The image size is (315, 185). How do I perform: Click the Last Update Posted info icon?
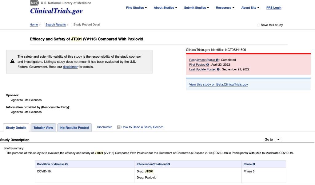coord(218,69)
